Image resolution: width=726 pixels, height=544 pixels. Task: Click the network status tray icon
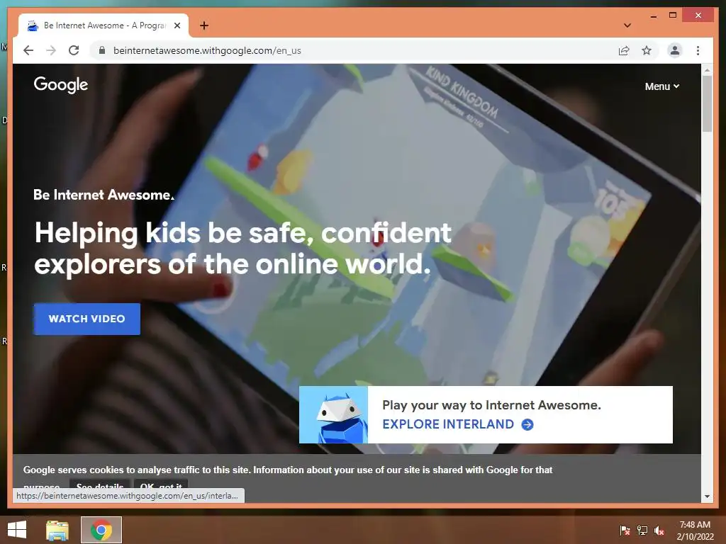[642, 531]
